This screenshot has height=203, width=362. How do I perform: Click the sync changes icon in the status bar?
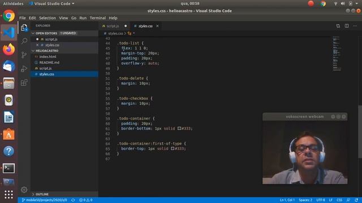coord(73,200)
